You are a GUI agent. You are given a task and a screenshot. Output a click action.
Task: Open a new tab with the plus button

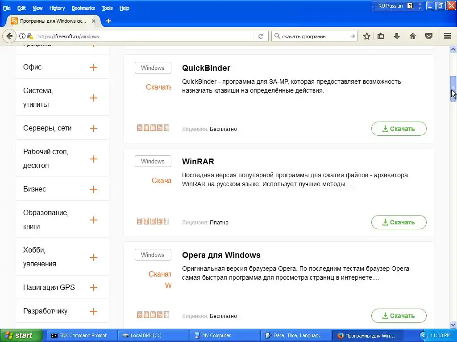tap(108, 21)
